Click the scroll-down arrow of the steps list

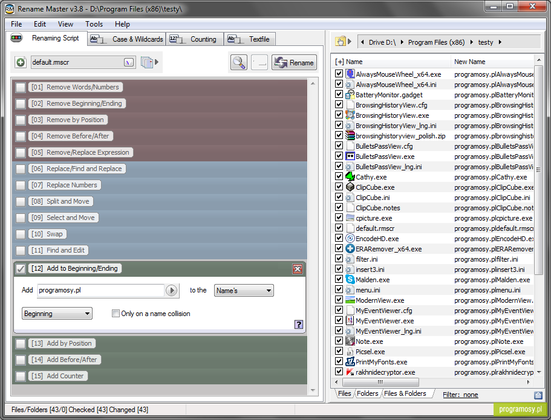(313, 390)
